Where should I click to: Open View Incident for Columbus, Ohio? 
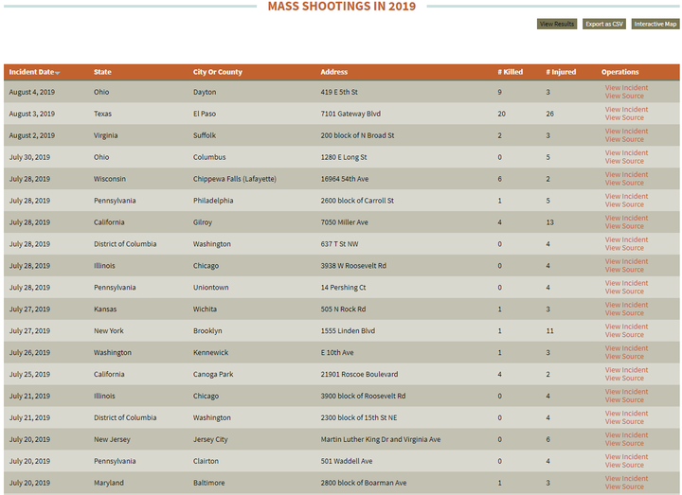(626, 153)
